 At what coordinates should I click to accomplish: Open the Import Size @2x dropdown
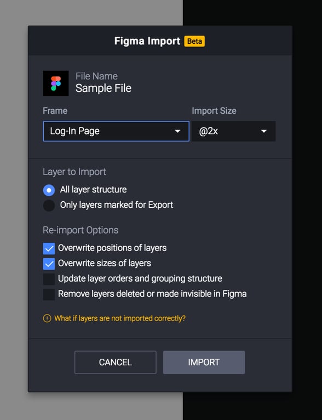pyautogui.click(x=233, y=131)
